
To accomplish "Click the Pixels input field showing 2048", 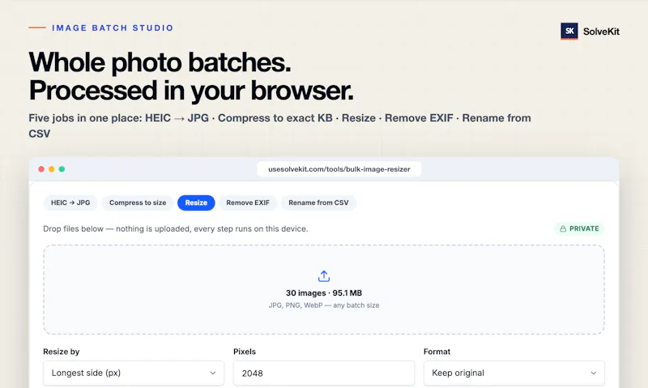I will (x=324, y=373).
